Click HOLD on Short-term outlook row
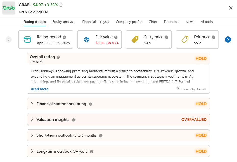Screen dimensions: 237x162 click(x=201, y=135)
